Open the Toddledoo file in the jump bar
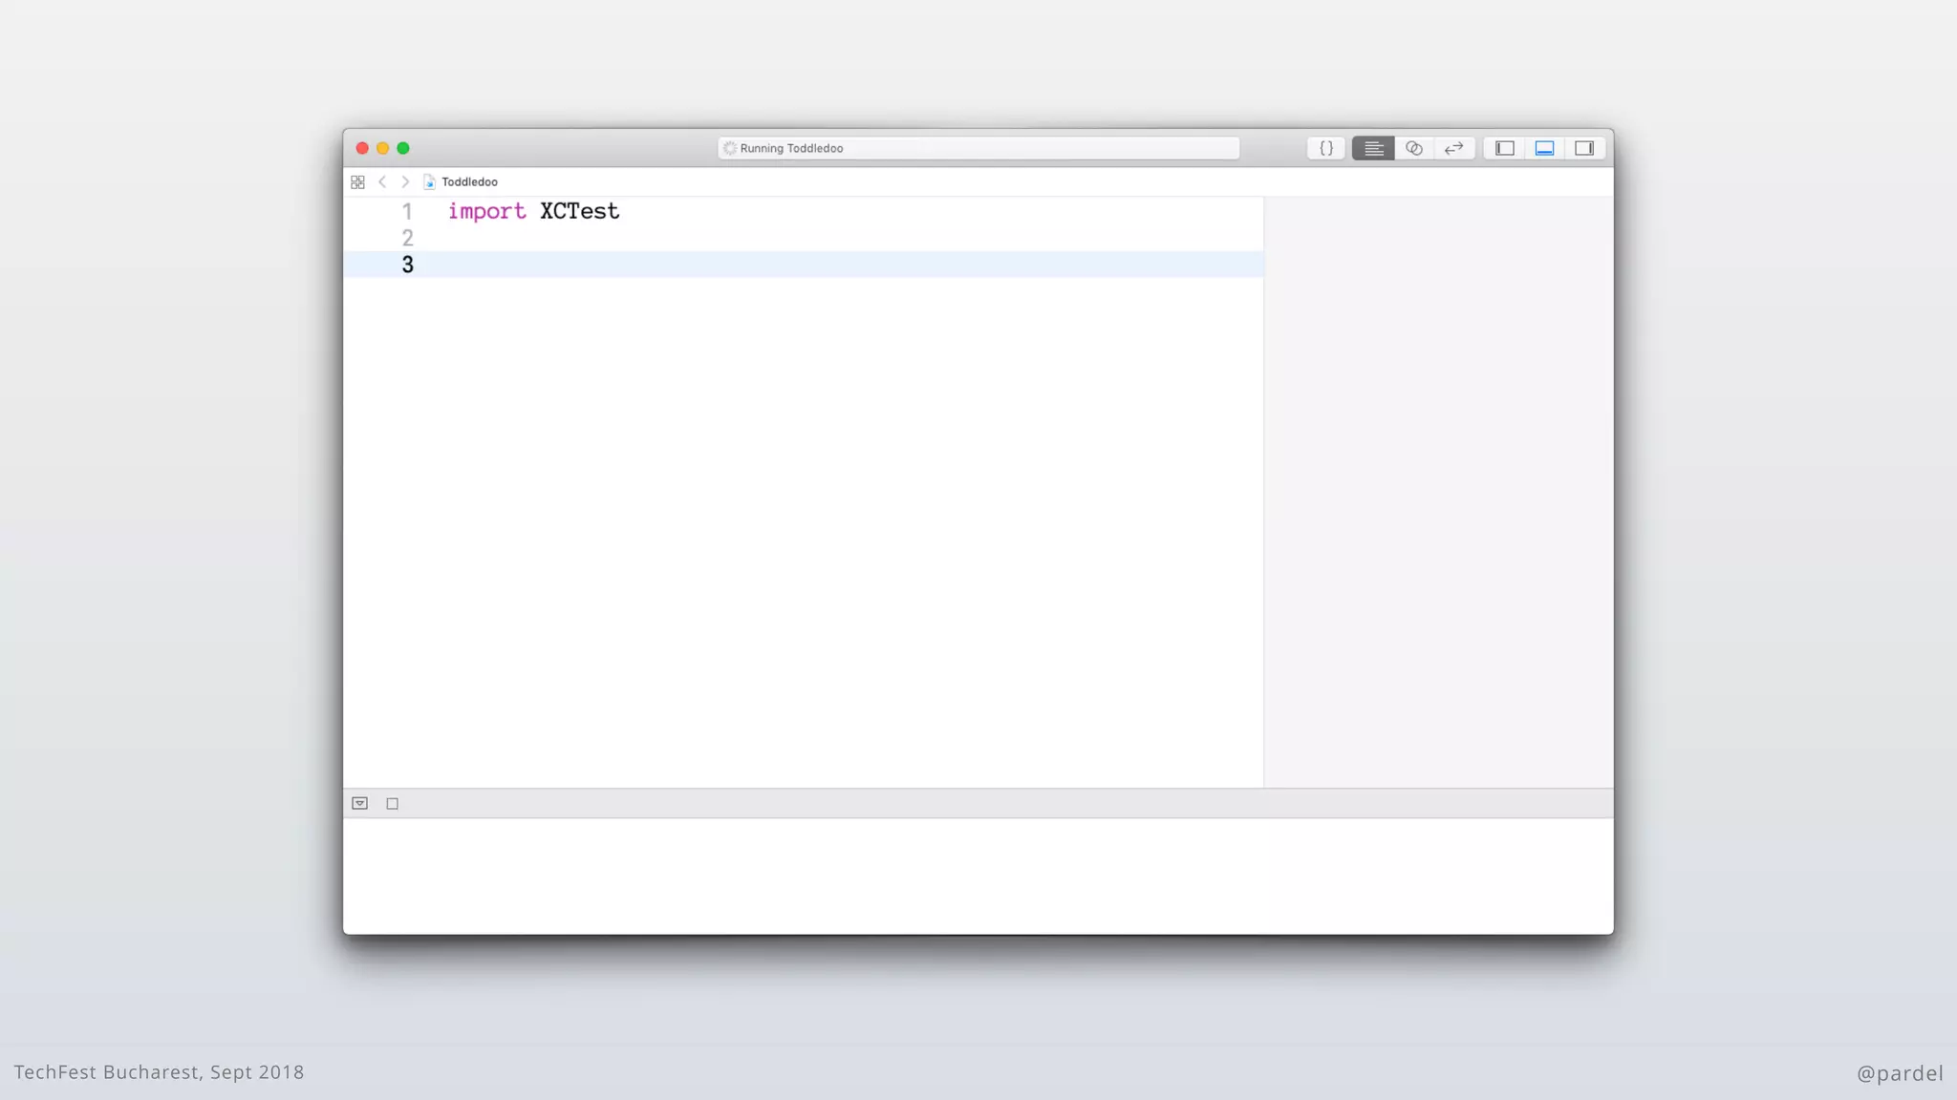This screenshot has height=1100, width=1957. coord(468,181)
